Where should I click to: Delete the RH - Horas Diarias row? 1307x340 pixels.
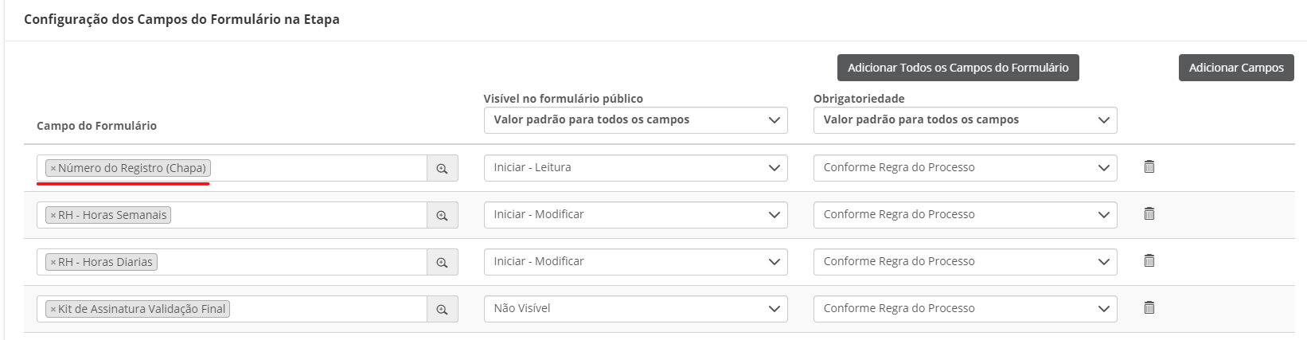coord(1149,260)
